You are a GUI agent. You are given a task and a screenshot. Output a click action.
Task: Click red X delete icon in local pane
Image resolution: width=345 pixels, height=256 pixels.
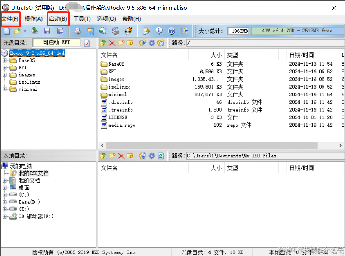click(x=121, y=156)
